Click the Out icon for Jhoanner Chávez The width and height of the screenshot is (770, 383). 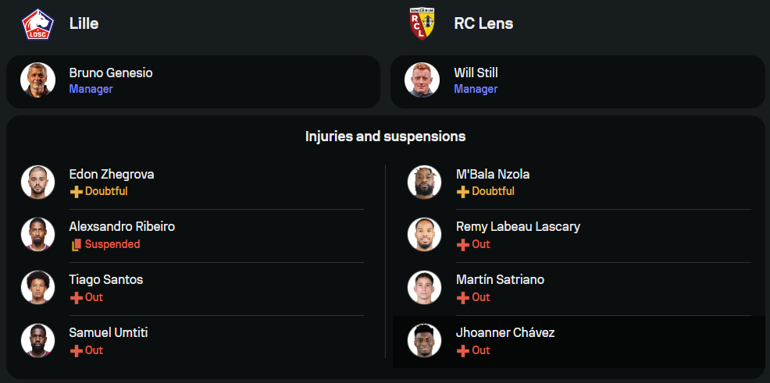click(x=462, y=350)
